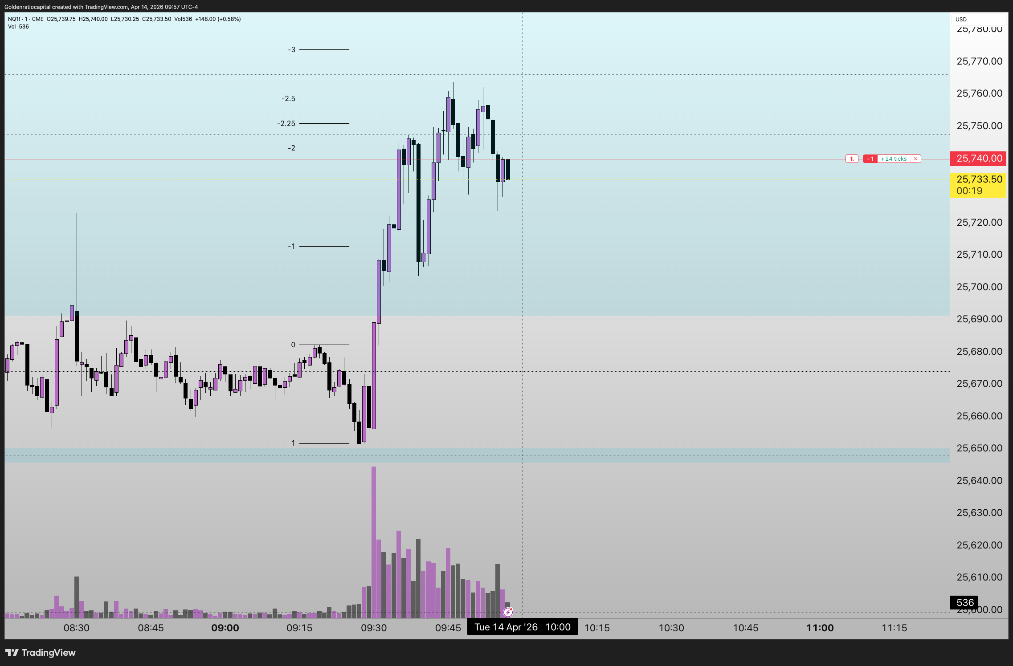Click the 25,670.00 price axis label
This screenshot has width=1013, height=666.
(980, 383)
